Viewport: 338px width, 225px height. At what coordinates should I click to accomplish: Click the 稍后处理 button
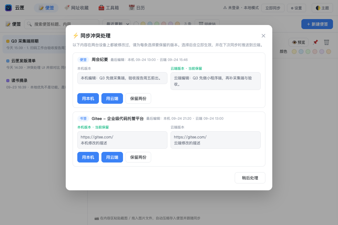coord(250,178)
